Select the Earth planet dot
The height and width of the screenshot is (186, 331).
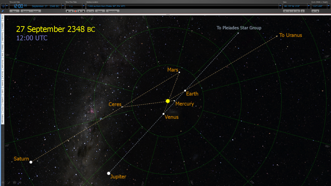(185, 91)
